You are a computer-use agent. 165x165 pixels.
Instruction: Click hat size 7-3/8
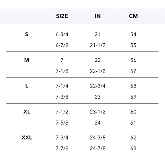point(62,97)
